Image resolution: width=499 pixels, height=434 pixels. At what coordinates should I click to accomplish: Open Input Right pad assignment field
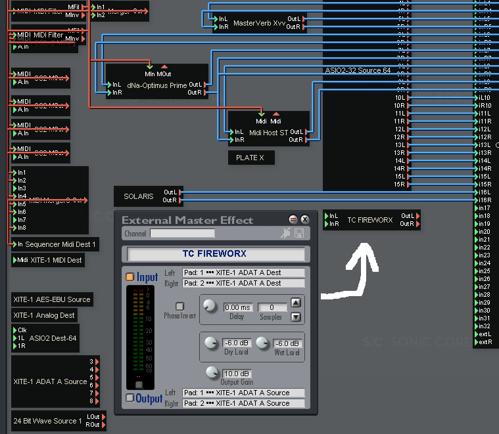[243, 283]
